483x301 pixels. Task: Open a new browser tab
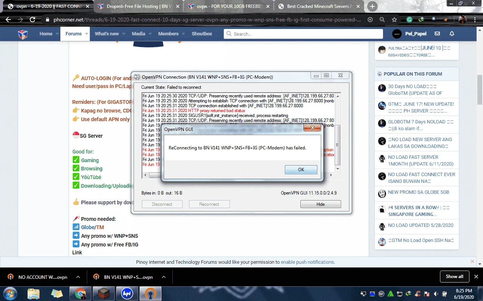tap(372, 6)
